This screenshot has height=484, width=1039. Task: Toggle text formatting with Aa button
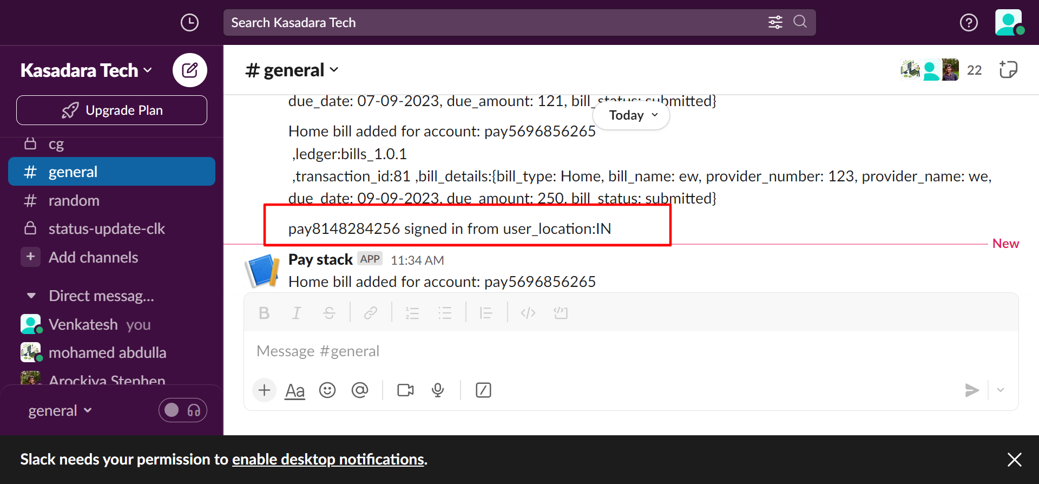[x=295, y=390]
